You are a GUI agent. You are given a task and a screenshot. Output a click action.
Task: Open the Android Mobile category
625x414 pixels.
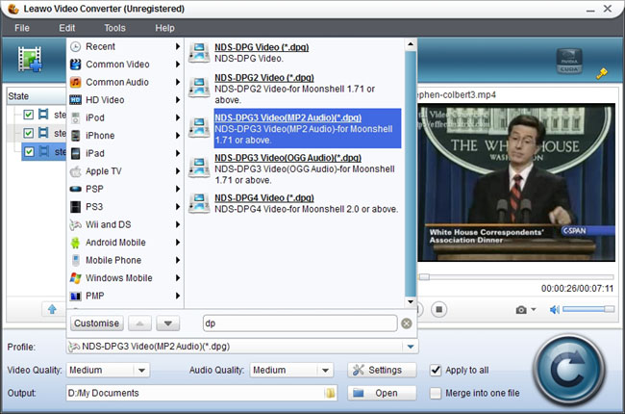tap(125, 243)
